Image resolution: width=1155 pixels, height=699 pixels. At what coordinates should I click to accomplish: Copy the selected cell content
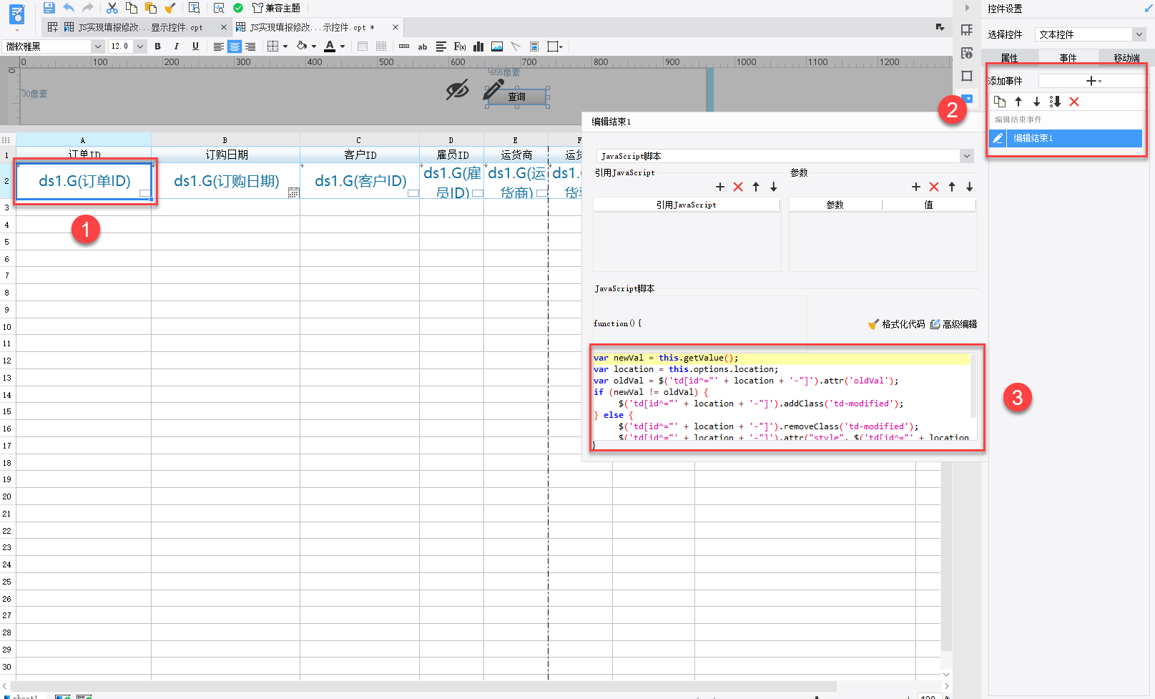pyautogui.click(x=132, y=8)
